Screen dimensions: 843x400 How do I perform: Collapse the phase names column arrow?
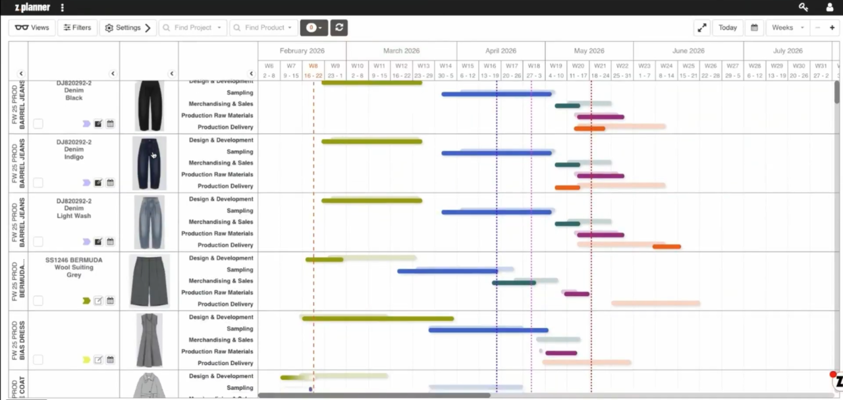coord(251,74)
